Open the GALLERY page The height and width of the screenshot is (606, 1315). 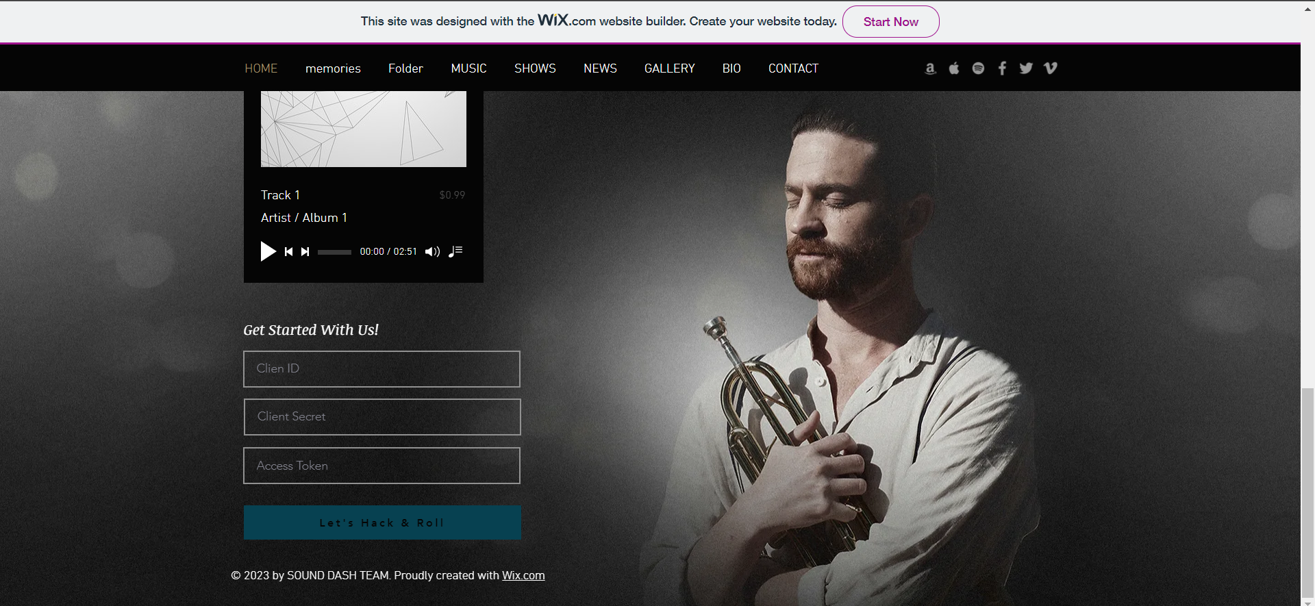pyautogui.click(x=669, y=68)
